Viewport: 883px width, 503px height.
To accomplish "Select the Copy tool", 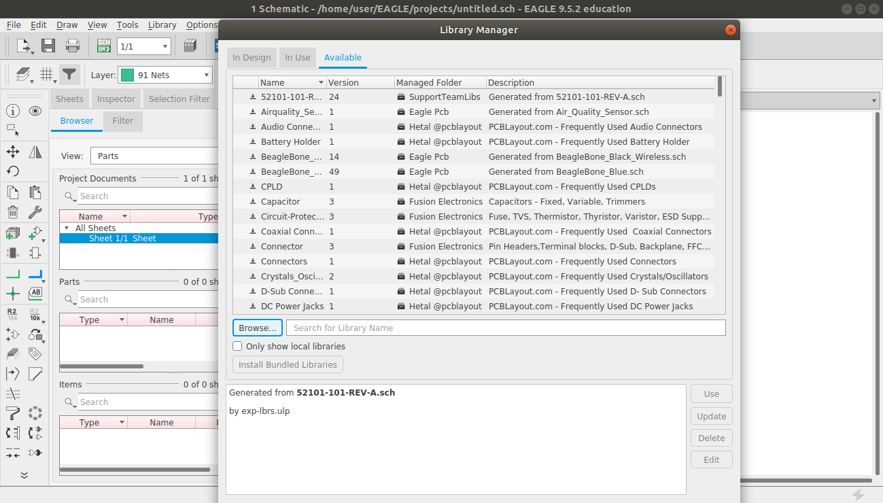I will coord(13,192).
